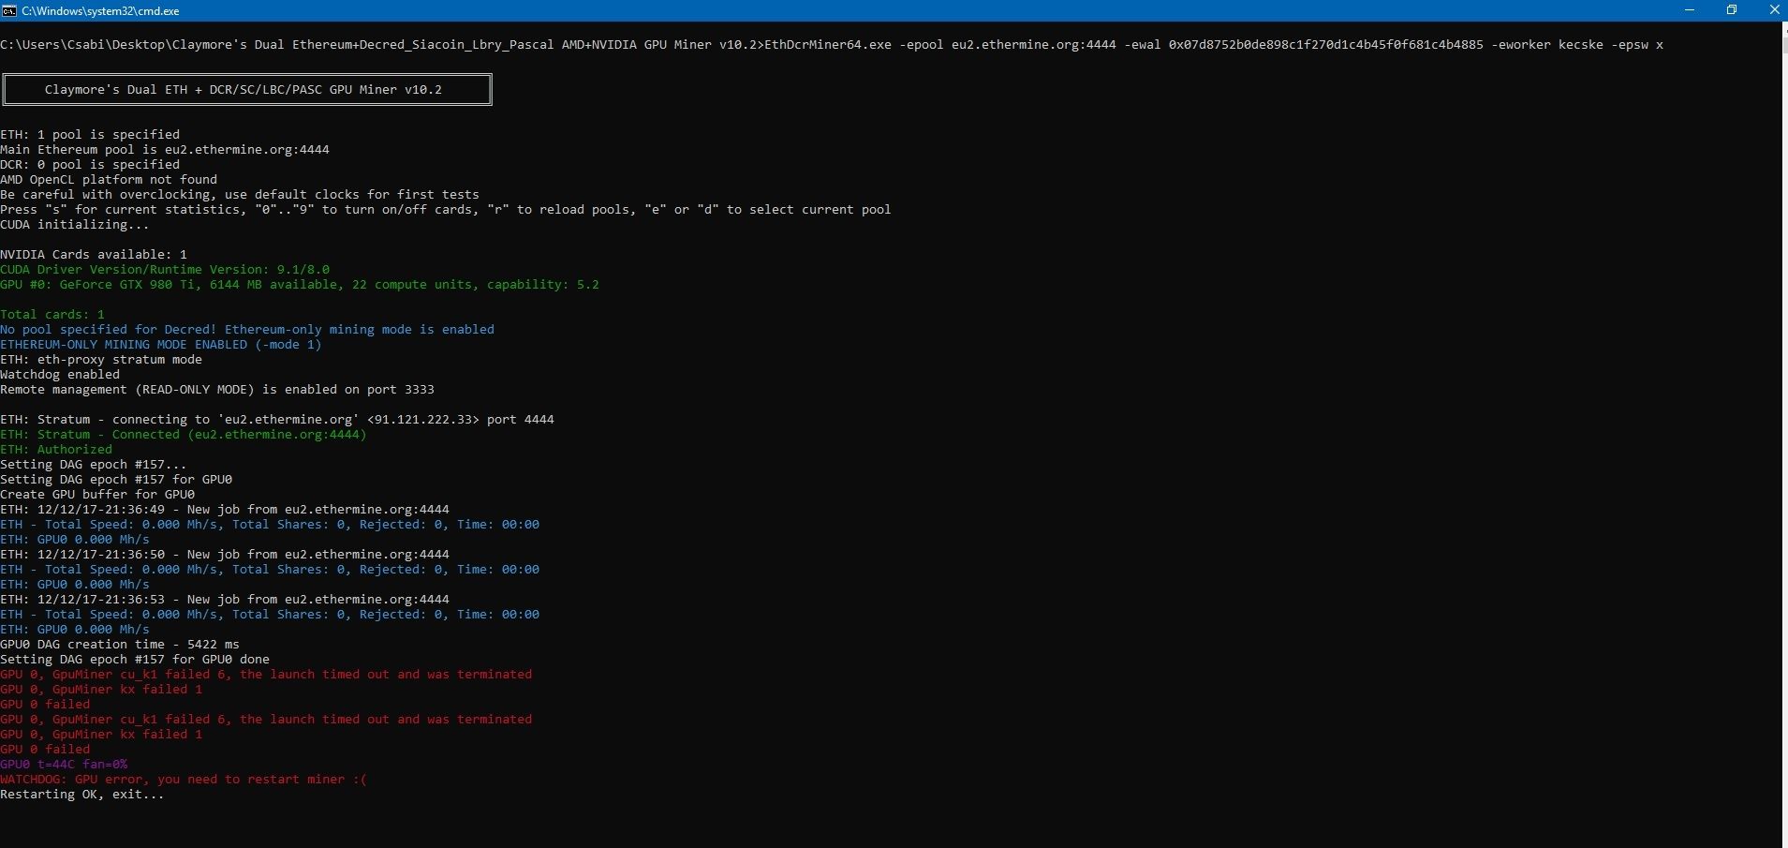
Task: Click the wallet address starting with 0x07d8752b
Action: click(x=1326, y=45)
